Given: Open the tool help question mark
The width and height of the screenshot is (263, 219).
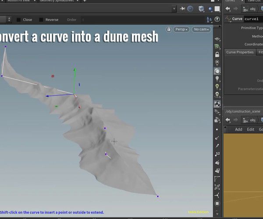Looking at the screenshot, I should pyautogui.click(x=217, y=19).
